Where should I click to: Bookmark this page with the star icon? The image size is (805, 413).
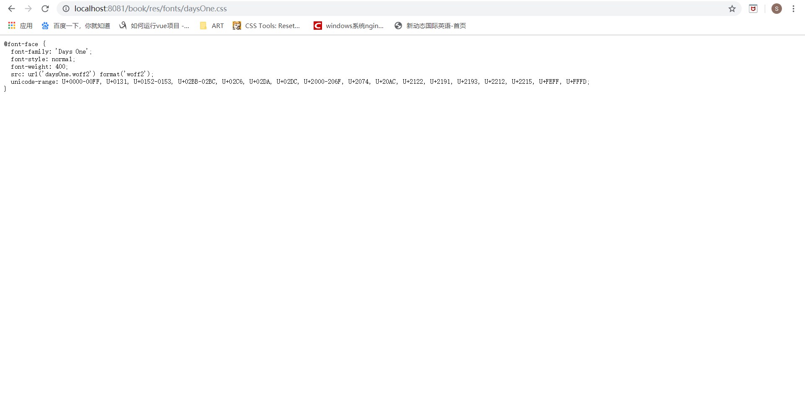(x=732, y=8)
